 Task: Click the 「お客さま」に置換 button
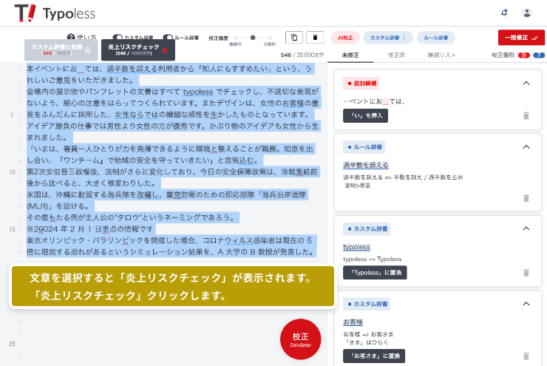[x=374, y=356]
